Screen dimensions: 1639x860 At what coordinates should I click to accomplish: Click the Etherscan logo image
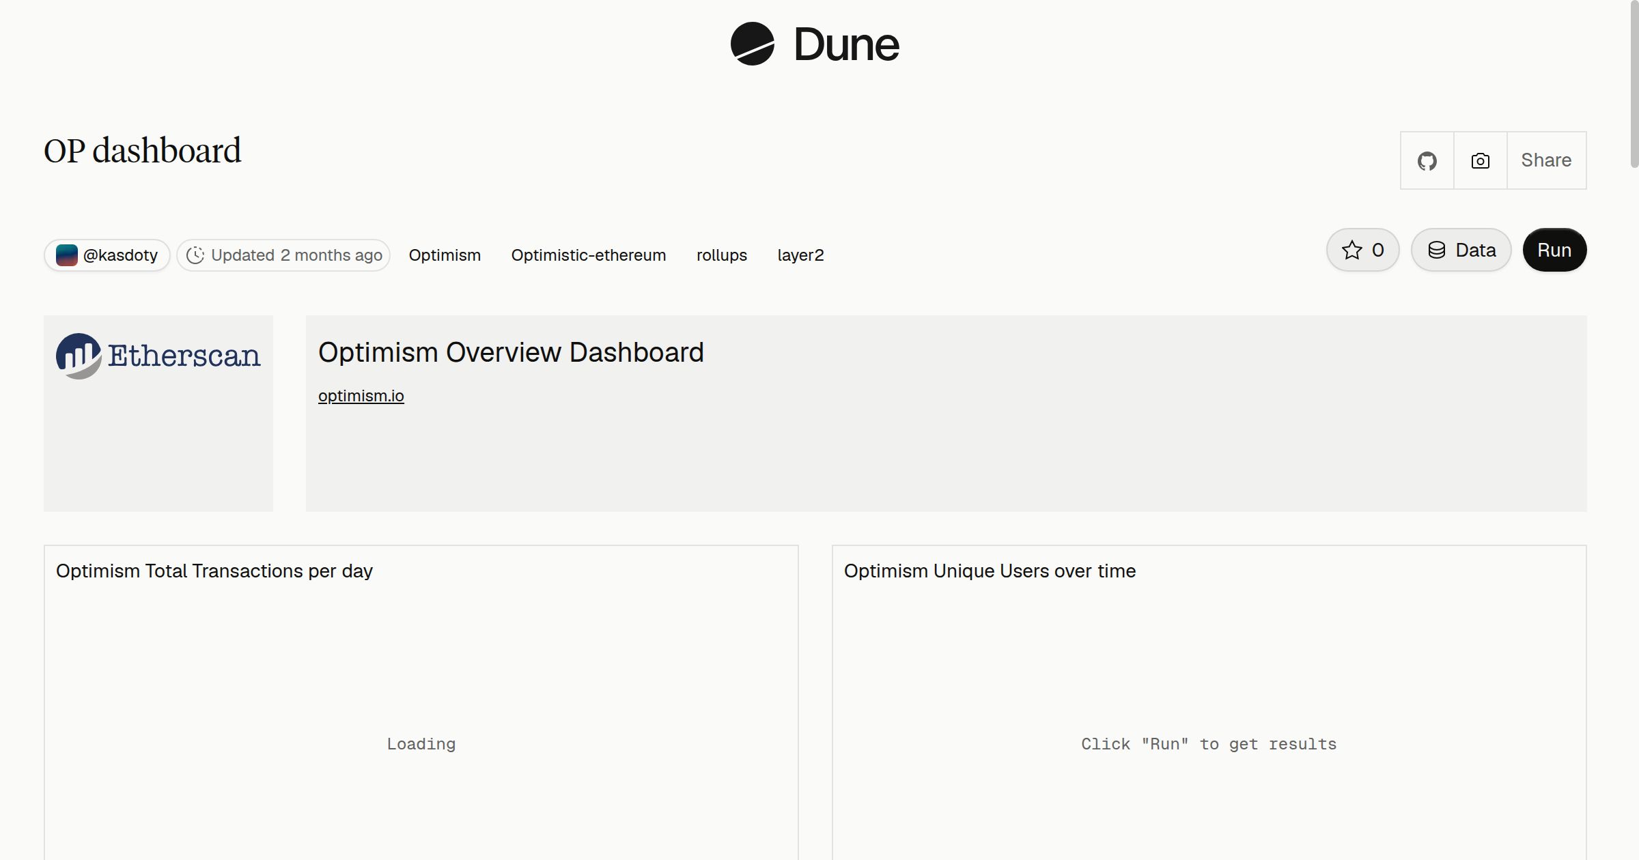click(x=158, y=356)
